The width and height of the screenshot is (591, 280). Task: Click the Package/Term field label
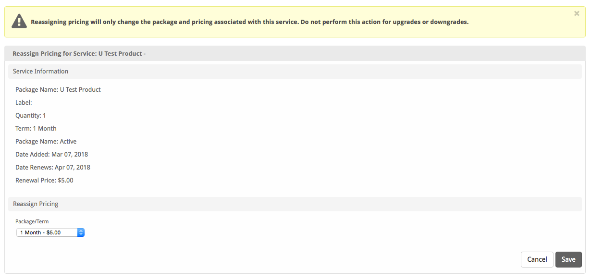pyautogui.click(x=32, y=221)
